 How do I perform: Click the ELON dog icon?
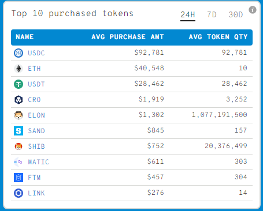tap(18, 115)
